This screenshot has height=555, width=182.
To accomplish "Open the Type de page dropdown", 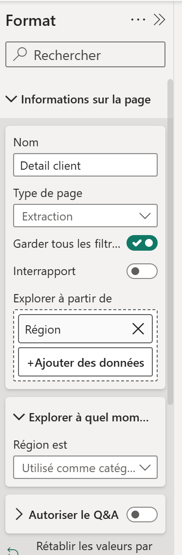I will click(86, 216).
